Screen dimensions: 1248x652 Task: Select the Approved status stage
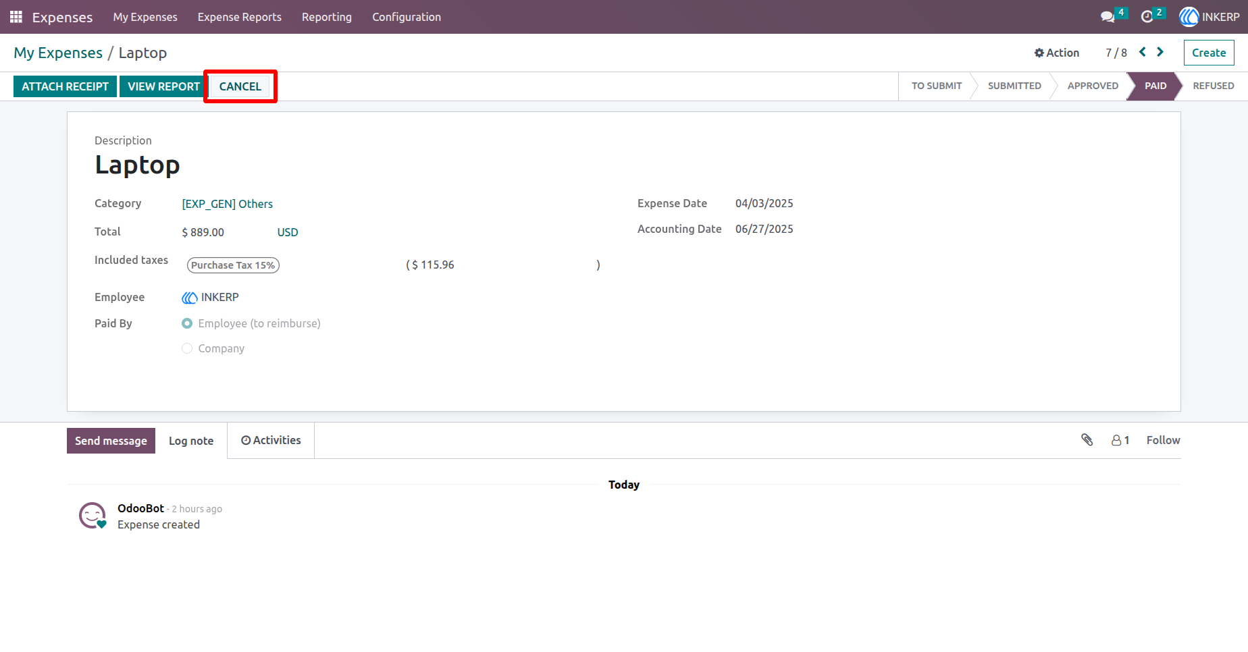[1093, 86]
